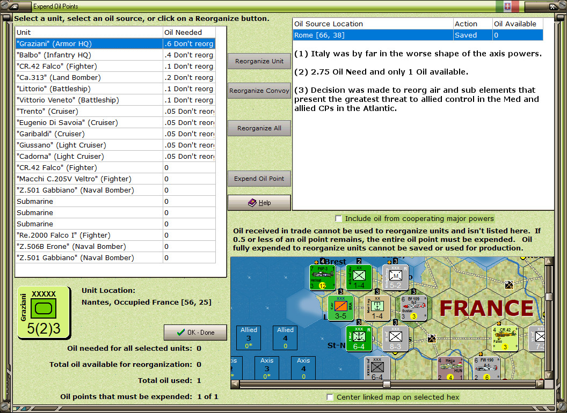Click the tan 1-4 marine engineer counter
The width and height of the screenshot is (567, 413).
point(377,308)
